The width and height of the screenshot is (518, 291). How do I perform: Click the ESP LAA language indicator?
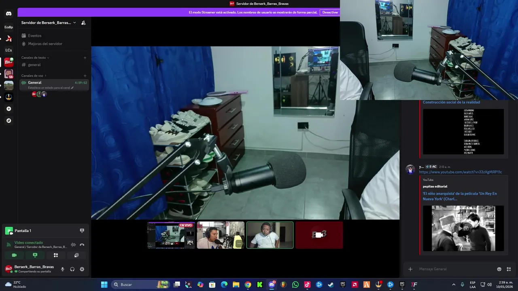473,285
